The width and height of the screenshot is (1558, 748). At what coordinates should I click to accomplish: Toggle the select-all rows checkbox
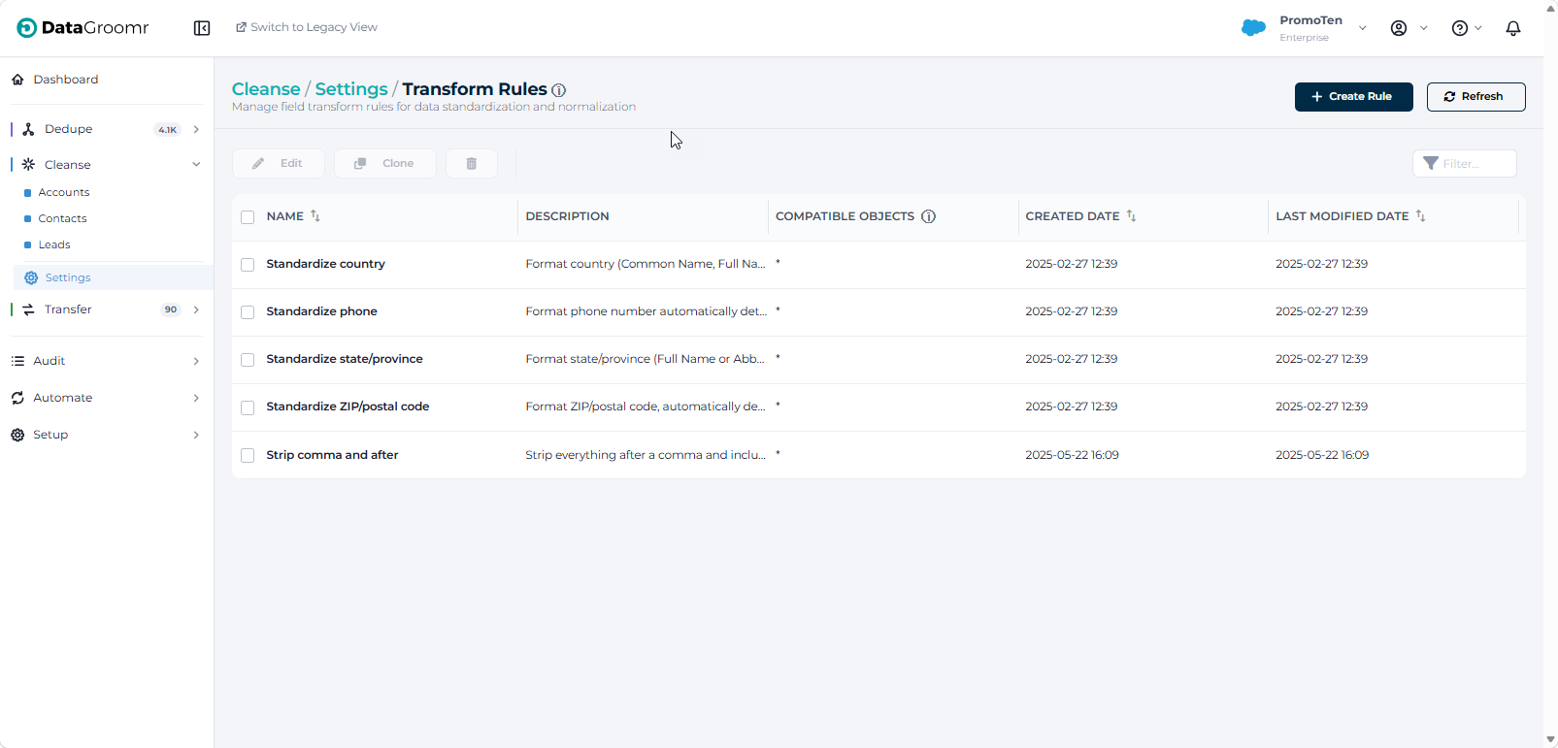(x=248, y=217)
